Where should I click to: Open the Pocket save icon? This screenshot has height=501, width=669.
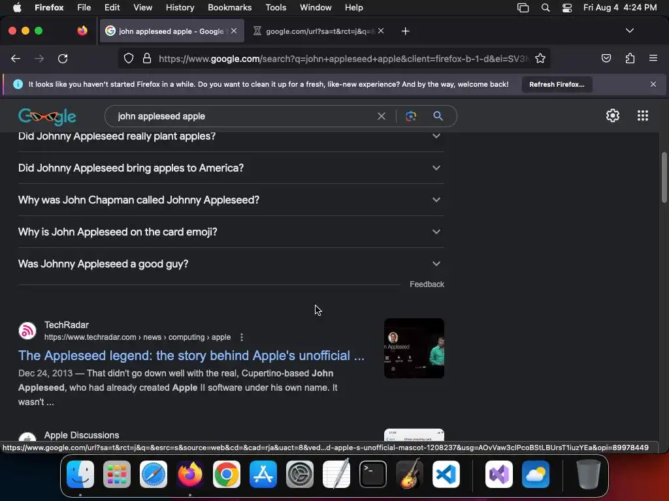[606, 58]
